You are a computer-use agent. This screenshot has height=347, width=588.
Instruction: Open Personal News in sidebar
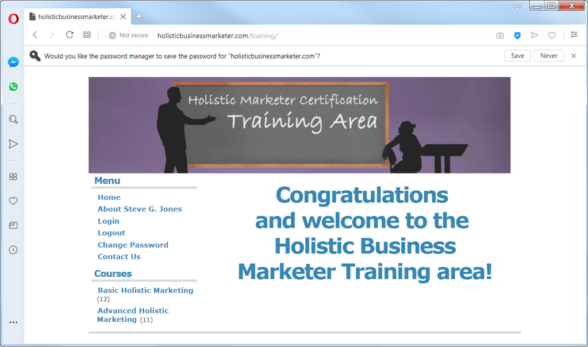(x=13, y=225)
